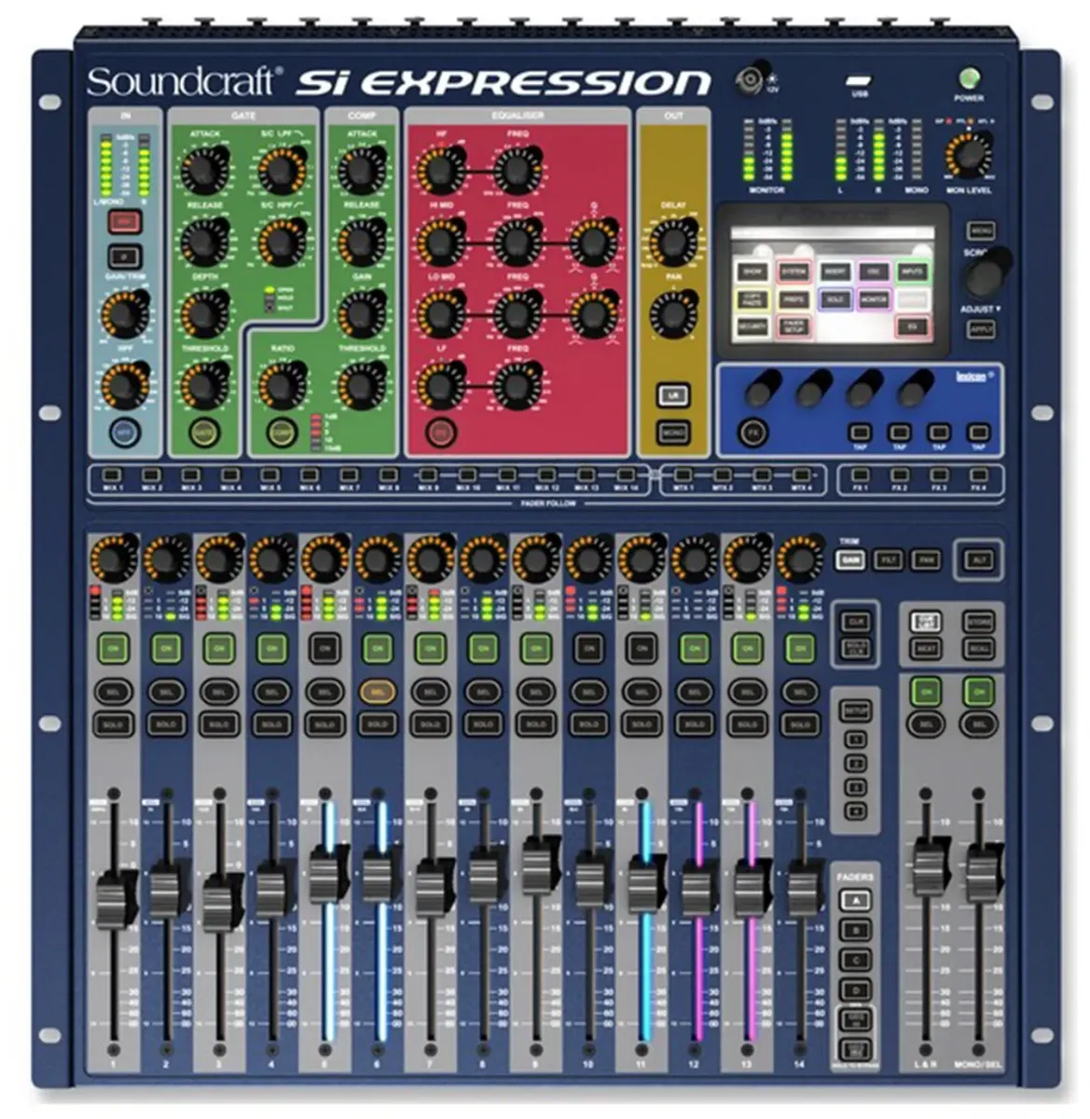Click the L&R master fader cap
The height and width of the screenshot is (1119, 1090).
927,869
